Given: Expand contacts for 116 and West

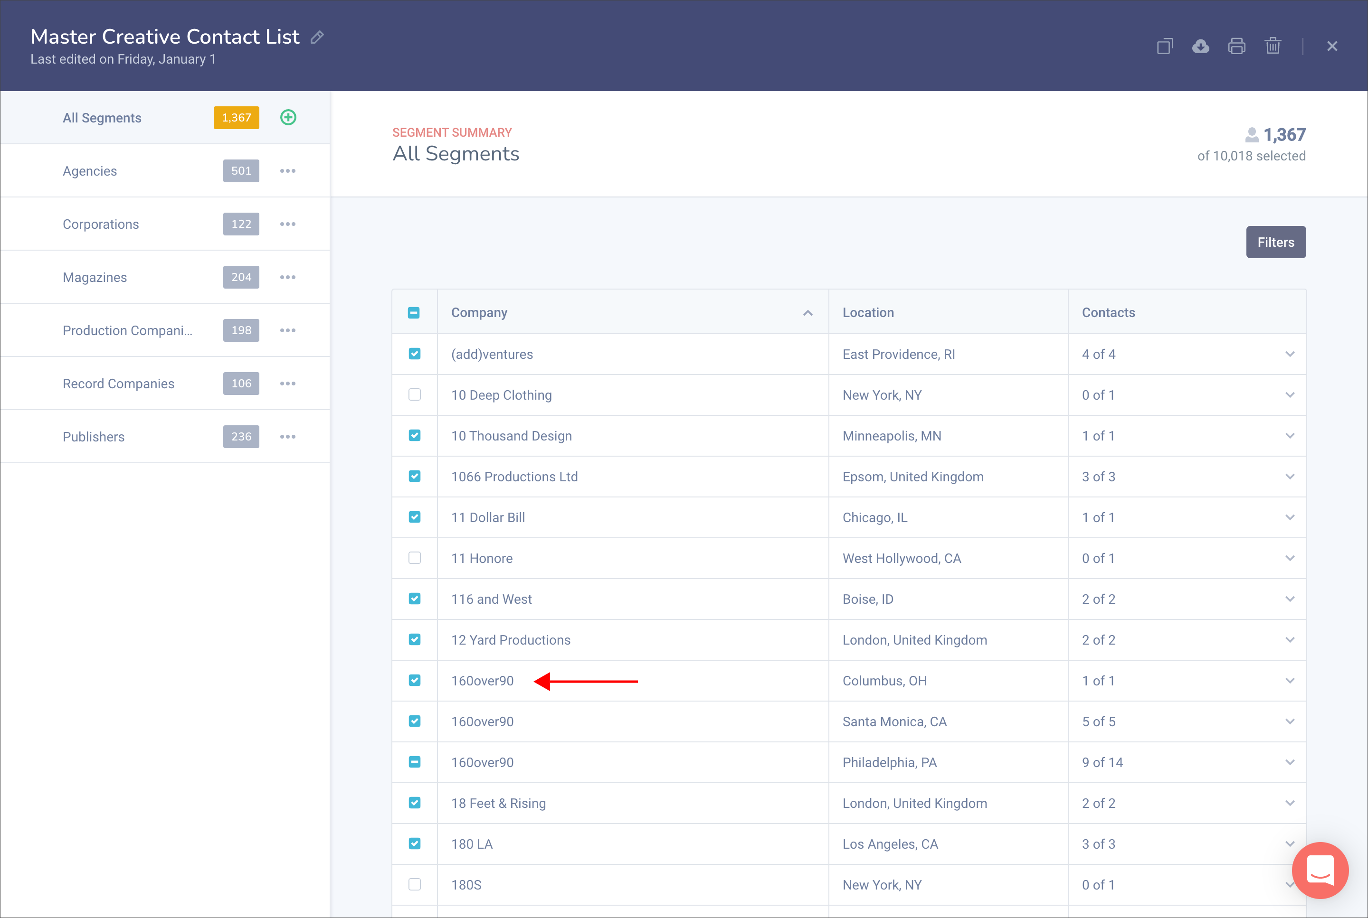Looking at the screenshot, I should pos(1290,600).
